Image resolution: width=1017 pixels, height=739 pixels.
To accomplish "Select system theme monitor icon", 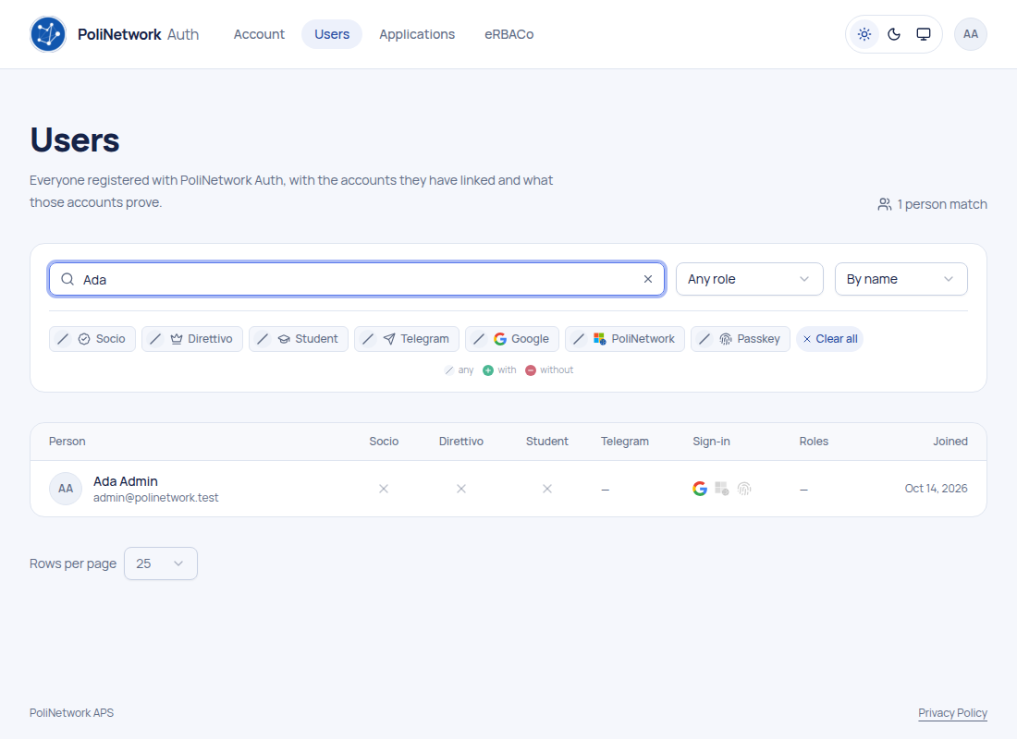I will point(924,34).
